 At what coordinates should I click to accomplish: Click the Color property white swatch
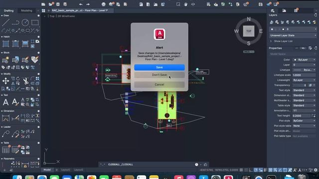coord(295,60)
